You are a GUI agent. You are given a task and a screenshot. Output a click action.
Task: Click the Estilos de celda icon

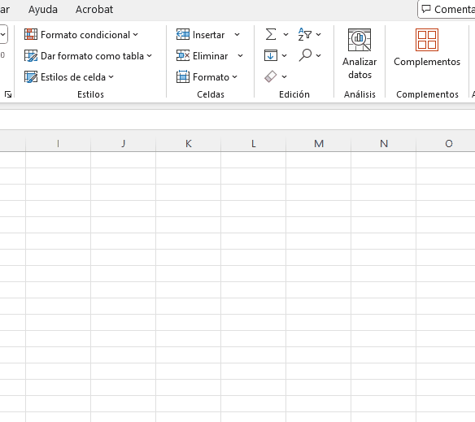(x=31, y=77)
